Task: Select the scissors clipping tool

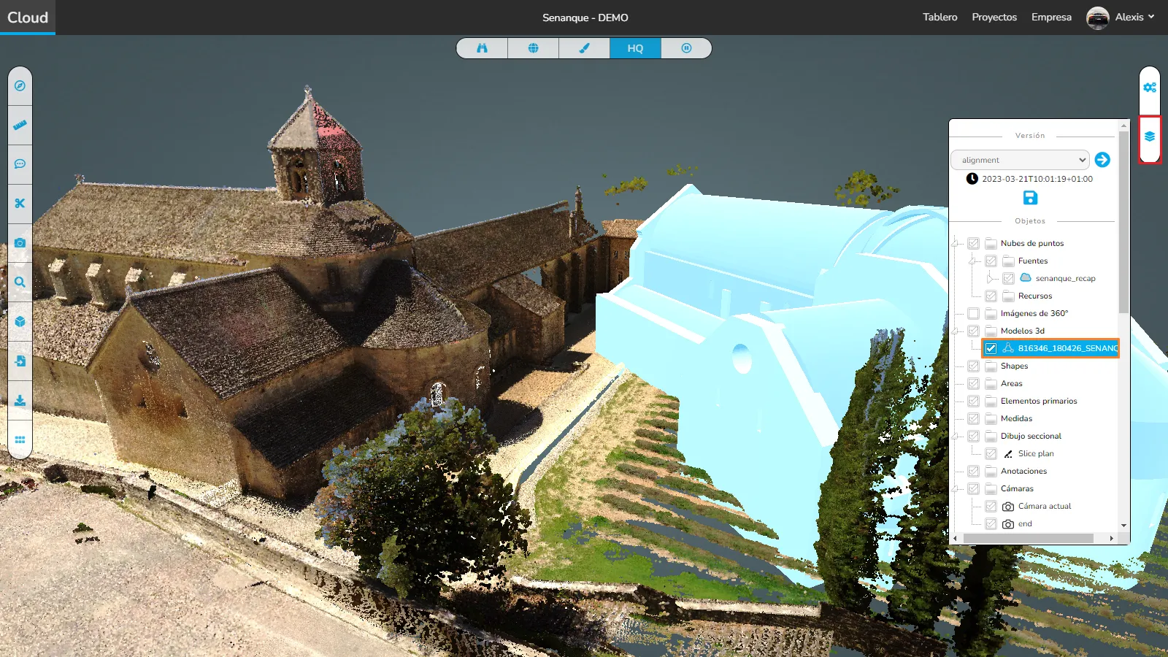Action: click(x=20, y=204)
